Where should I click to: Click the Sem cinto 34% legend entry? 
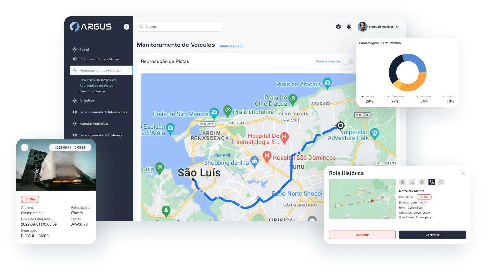click(424, 99)
